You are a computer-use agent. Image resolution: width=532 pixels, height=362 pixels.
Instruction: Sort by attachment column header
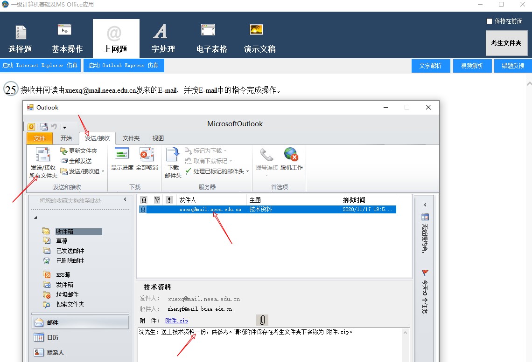click(x=144, y=200)
